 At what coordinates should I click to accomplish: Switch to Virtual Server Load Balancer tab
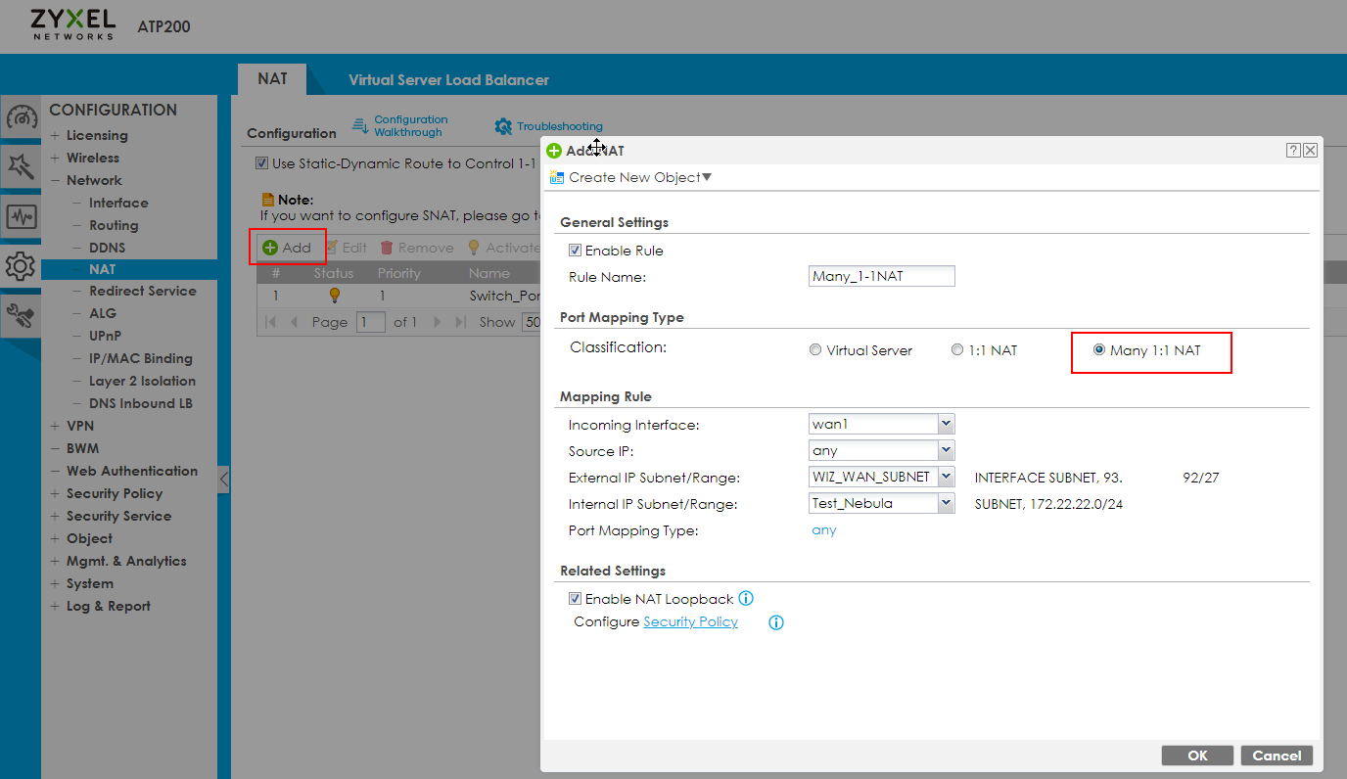[448, 80]
